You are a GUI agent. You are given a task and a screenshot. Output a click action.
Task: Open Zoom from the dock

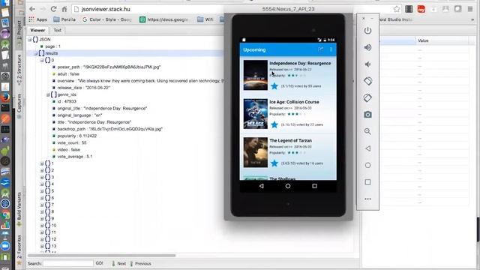click(x=5, y=246)
